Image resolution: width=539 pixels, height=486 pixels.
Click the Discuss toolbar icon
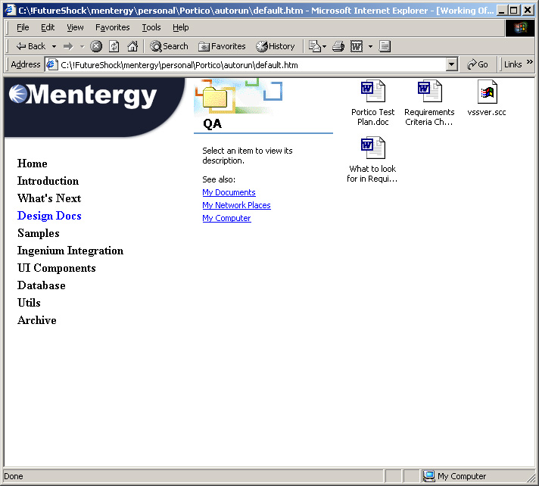point(385,46)
